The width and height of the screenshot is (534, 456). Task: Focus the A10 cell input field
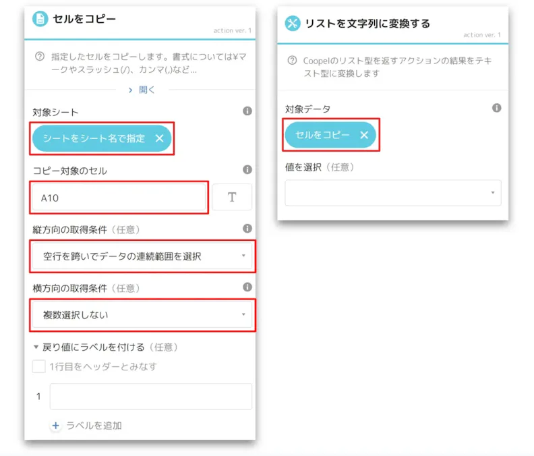click(x=119, y=198)
